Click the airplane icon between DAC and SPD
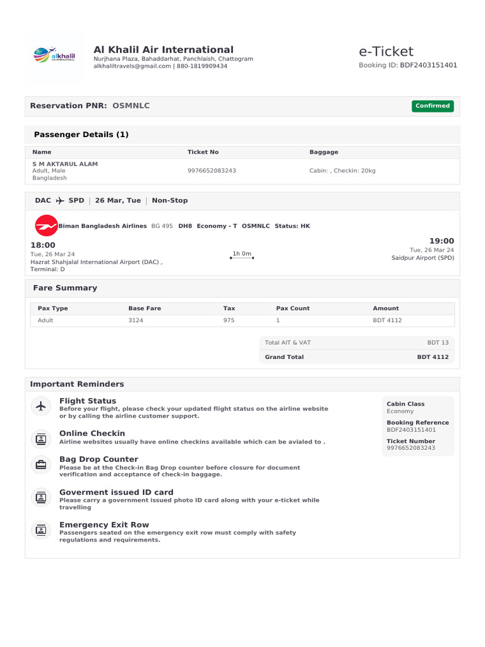The height and width of the screenshot is (647, 485). (x=60, y=200)
